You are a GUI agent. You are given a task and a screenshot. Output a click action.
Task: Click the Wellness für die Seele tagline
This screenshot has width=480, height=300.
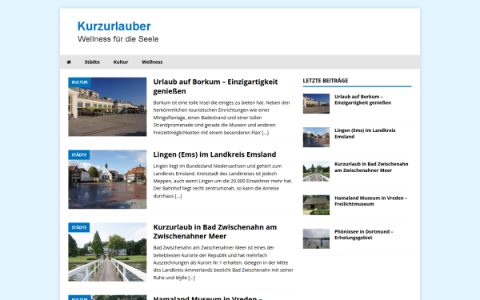click(118, 39)
